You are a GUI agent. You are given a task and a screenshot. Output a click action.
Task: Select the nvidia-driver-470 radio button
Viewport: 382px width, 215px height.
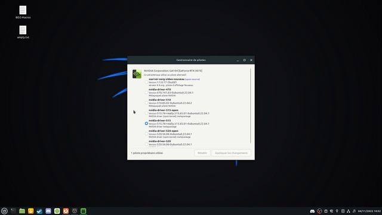pyautogui.click(x=146, y=93)
